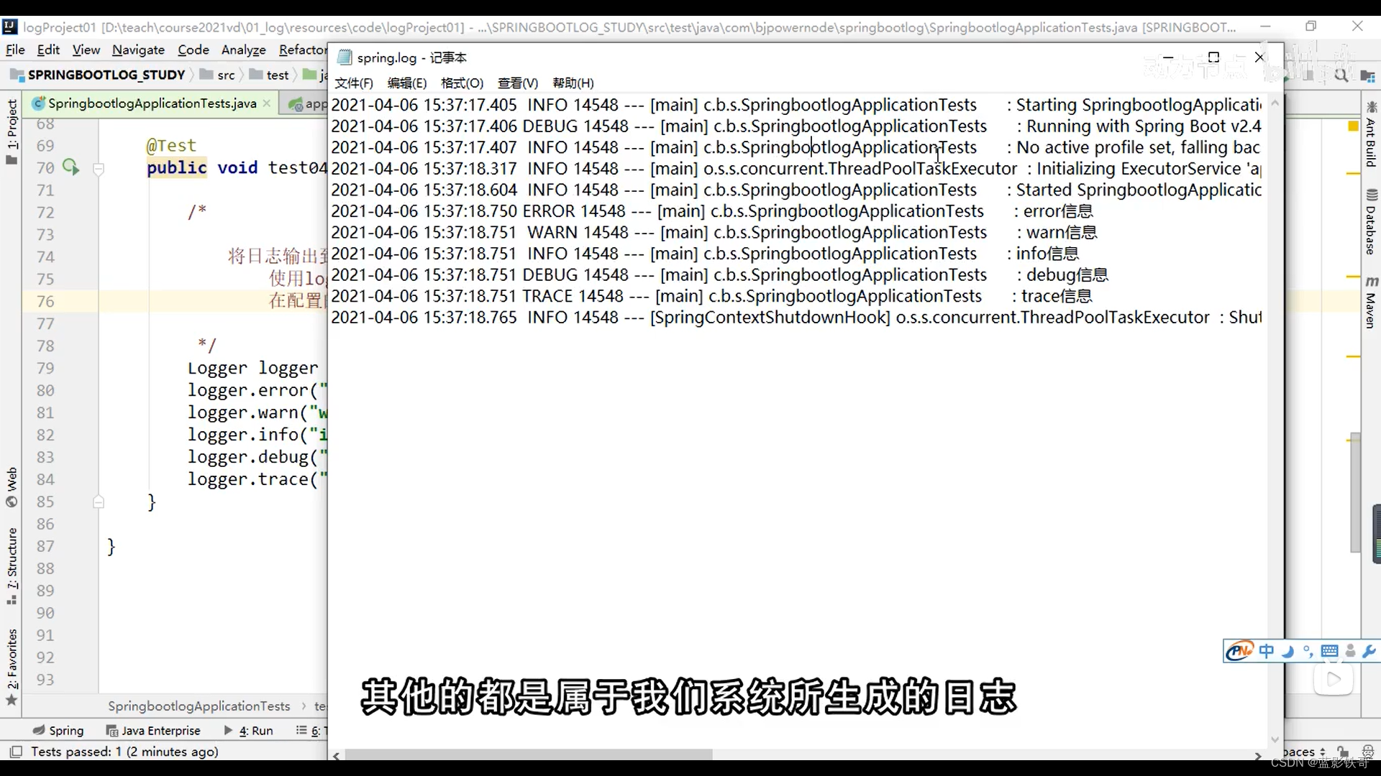Toggle IME punctuation icon
This screenshot has width=1381, height=776.
(1308, 651)
